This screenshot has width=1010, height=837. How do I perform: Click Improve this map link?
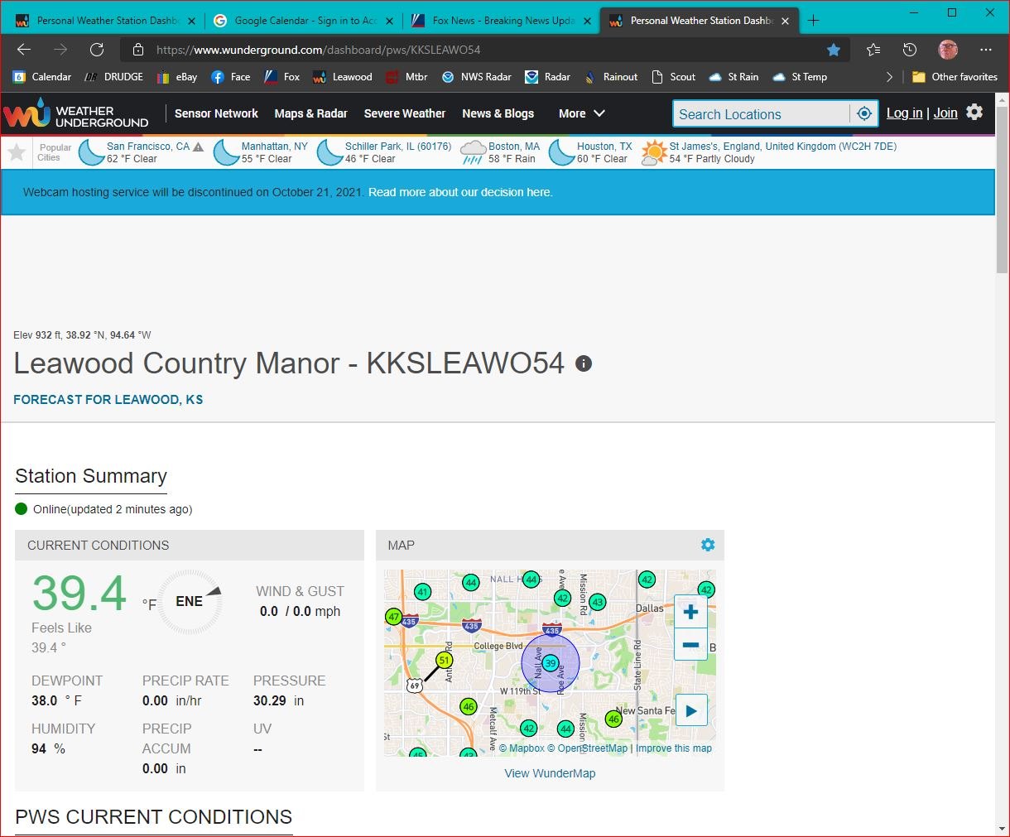(674, 748)
